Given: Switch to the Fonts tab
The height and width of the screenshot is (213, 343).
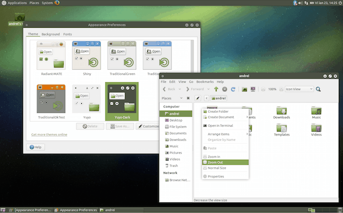Looking at the screenshot, I should coord(67,34).
